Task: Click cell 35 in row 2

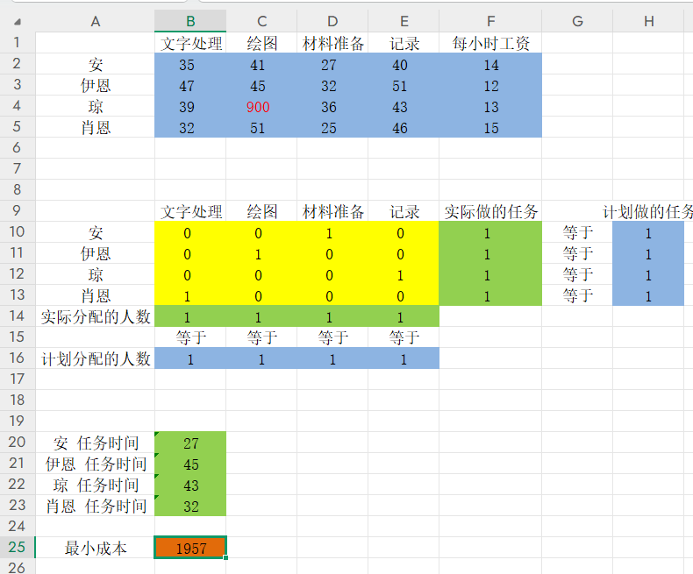Action: pos(190,65)
